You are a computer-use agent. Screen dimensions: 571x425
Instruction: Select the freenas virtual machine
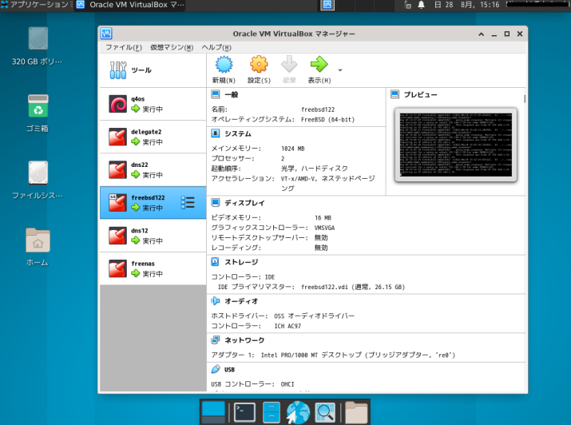[x=153, y=268]
